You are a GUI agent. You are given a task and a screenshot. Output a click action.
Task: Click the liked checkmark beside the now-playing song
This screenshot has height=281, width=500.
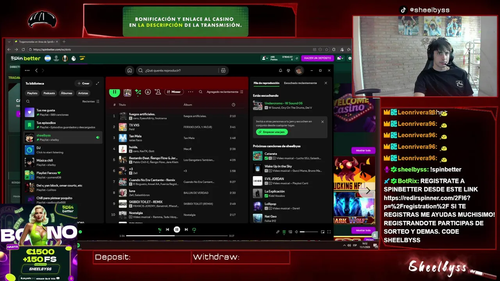coord(80,232)
